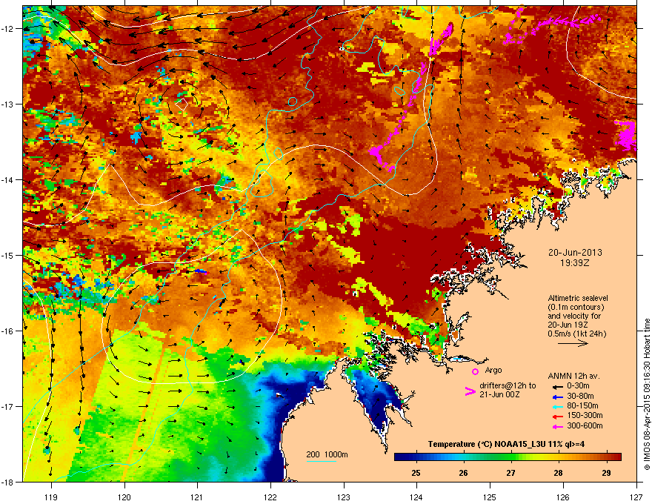Click the magenta 300-600m arrow in ANMN legend
The image size is (652, 504).
point(557,426)
